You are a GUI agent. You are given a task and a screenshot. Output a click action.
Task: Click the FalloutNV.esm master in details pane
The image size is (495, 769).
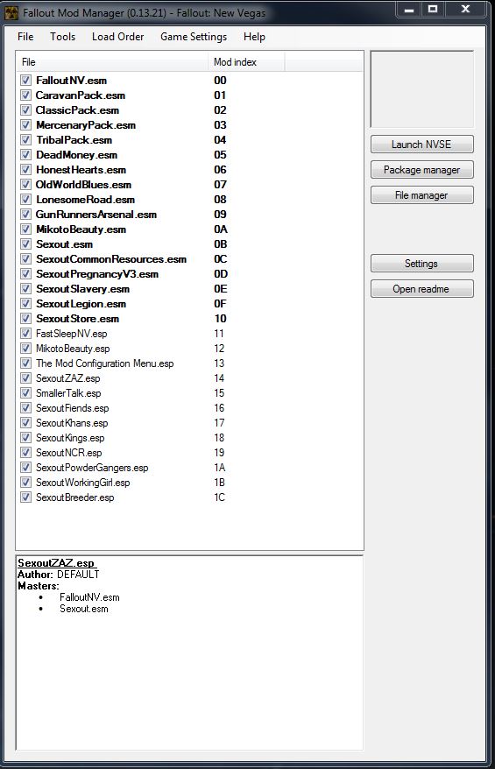pos(89,597)
